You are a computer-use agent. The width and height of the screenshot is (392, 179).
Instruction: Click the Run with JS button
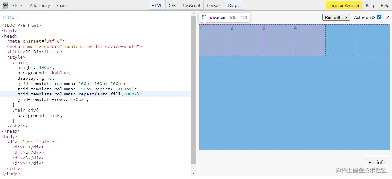tap(336, 17)
